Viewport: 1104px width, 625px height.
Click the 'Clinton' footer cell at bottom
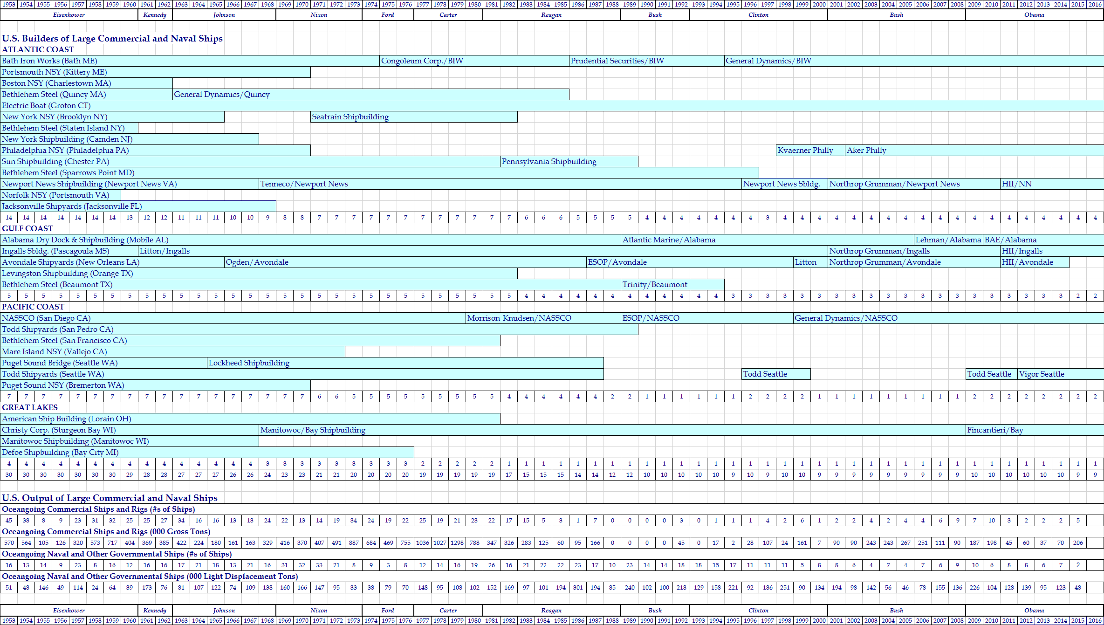759,610
